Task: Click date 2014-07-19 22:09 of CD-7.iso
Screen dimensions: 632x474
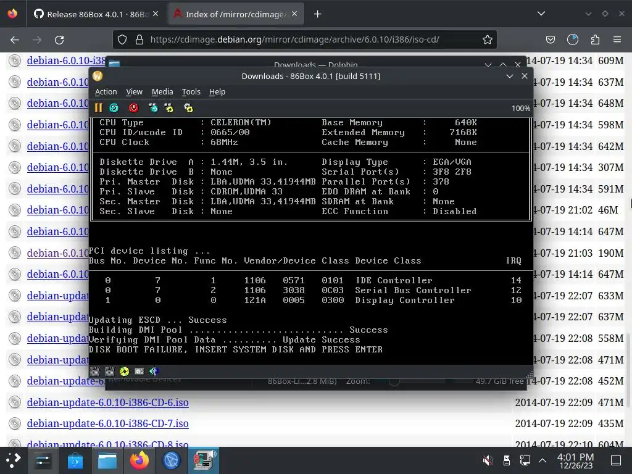Action: (554, 423)
